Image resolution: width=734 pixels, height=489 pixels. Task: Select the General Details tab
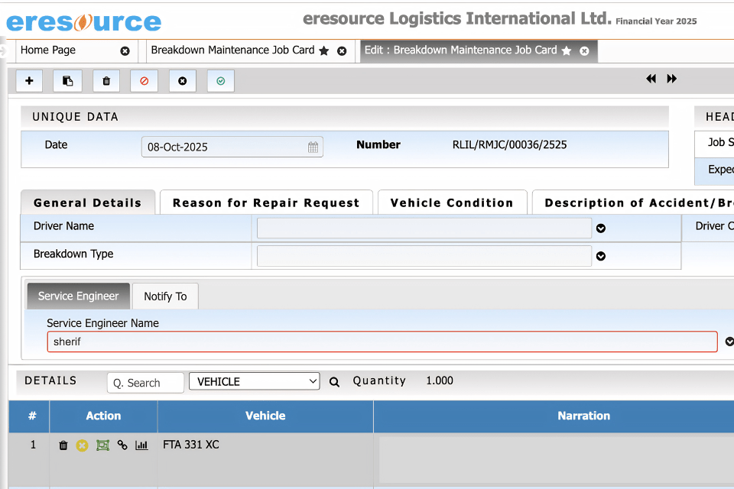click(87, 202)
